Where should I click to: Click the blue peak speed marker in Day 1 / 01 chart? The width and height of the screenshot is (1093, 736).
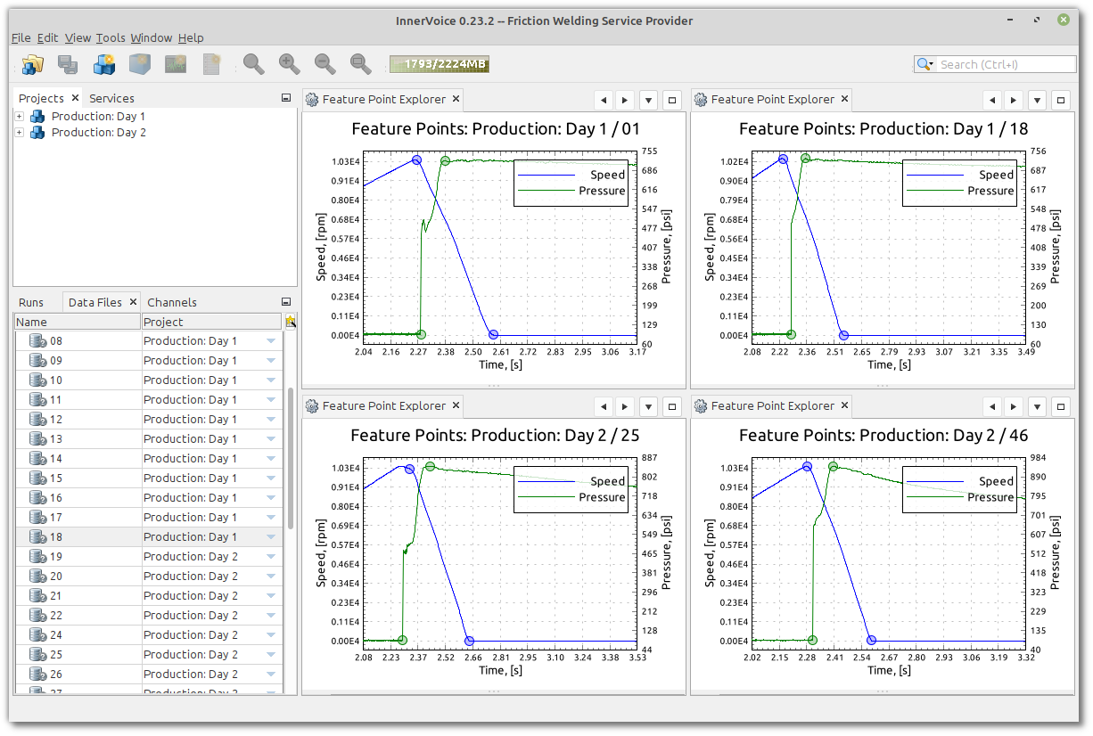coord(416,160)
